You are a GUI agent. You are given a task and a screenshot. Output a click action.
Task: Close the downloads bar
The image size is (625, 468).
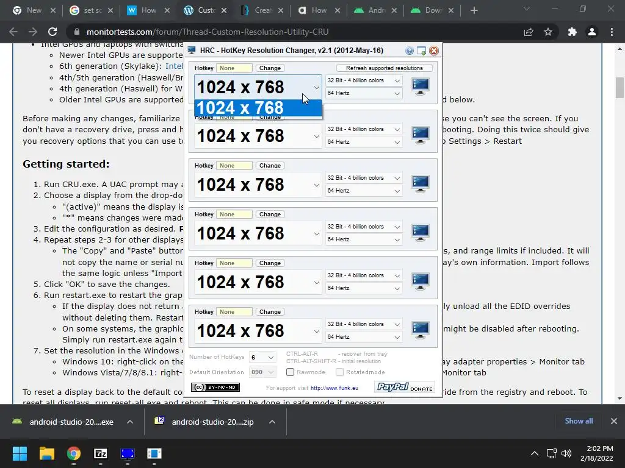[614, 421]
